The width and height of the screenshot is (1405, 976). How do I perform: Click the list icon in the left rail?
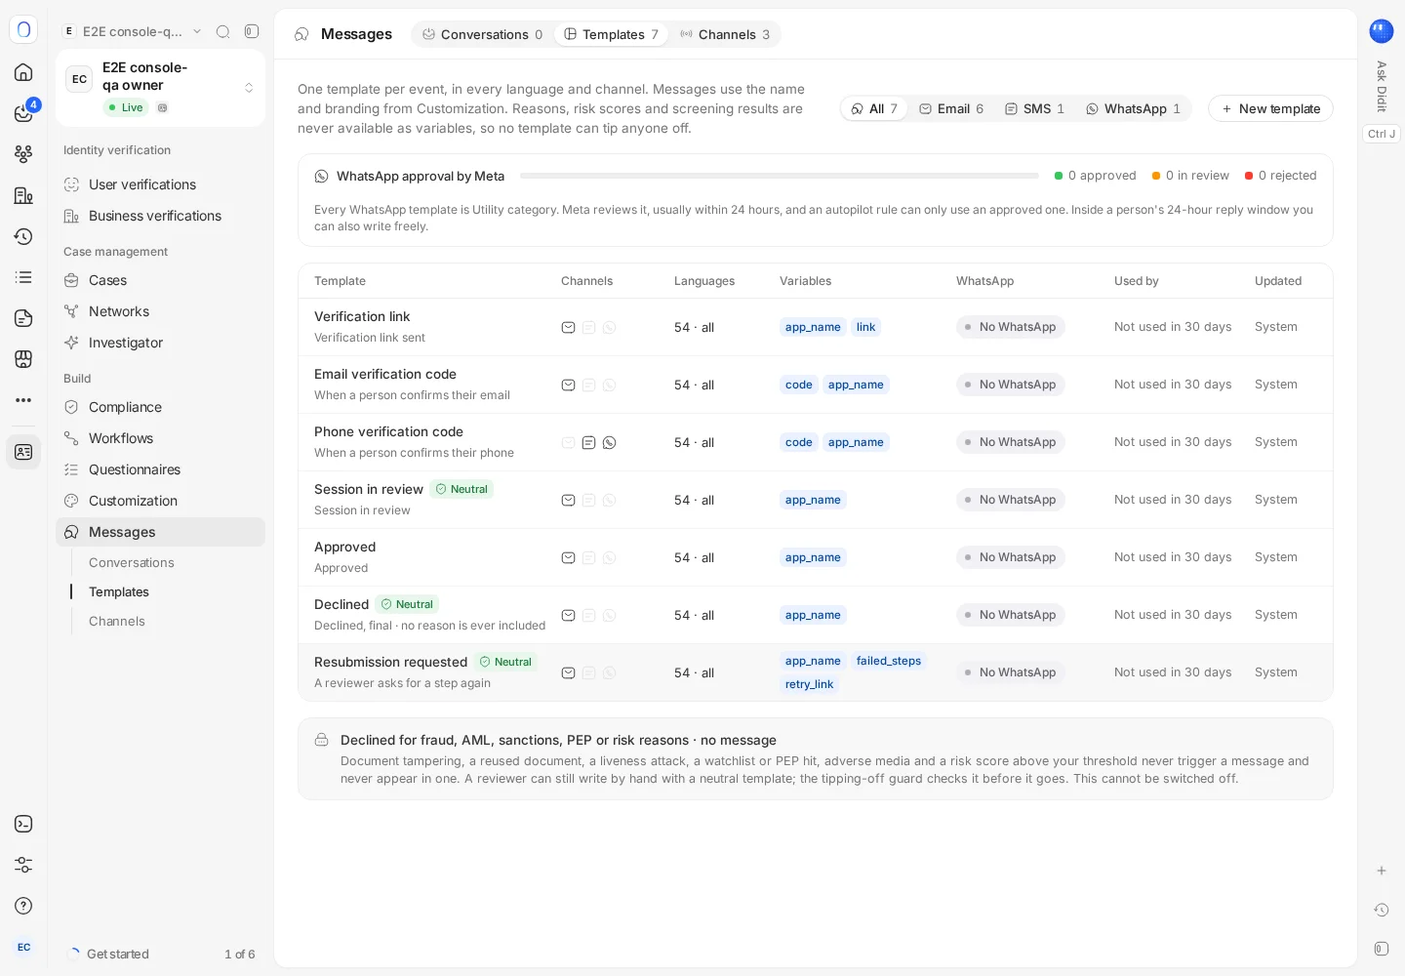(23, 277)
